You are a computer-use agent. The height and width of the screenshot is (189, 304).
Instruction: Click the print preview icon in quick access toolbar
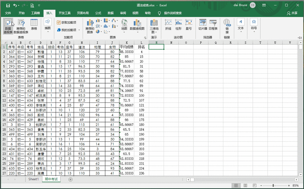[32, 5]
